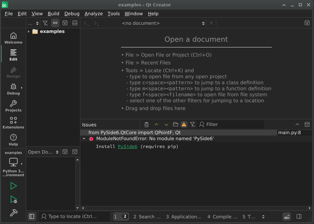Open the Extensions mode
Image resolution: width=314 pixels, height=224 pixels.
[13, 123]
